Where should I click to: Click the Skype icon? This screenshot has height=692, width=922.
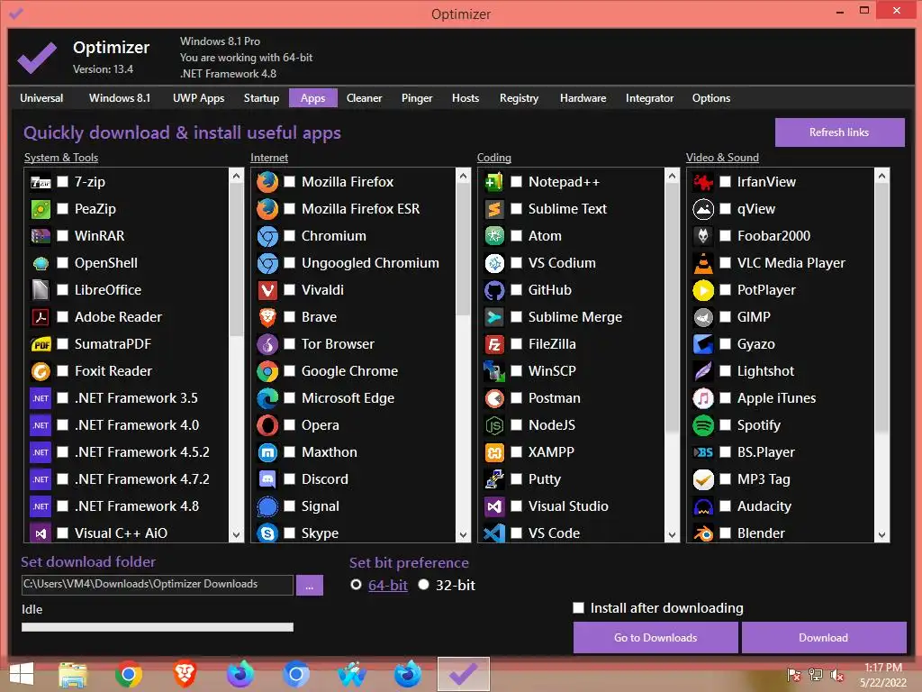click(267, 533)
